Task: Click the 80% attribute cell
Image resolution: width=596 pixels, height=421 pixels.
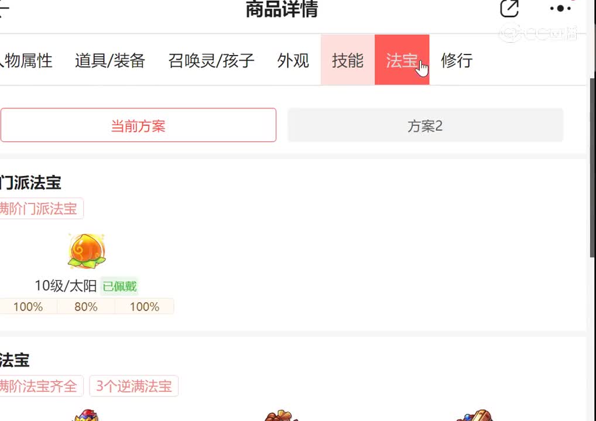Action: (86, 306)
